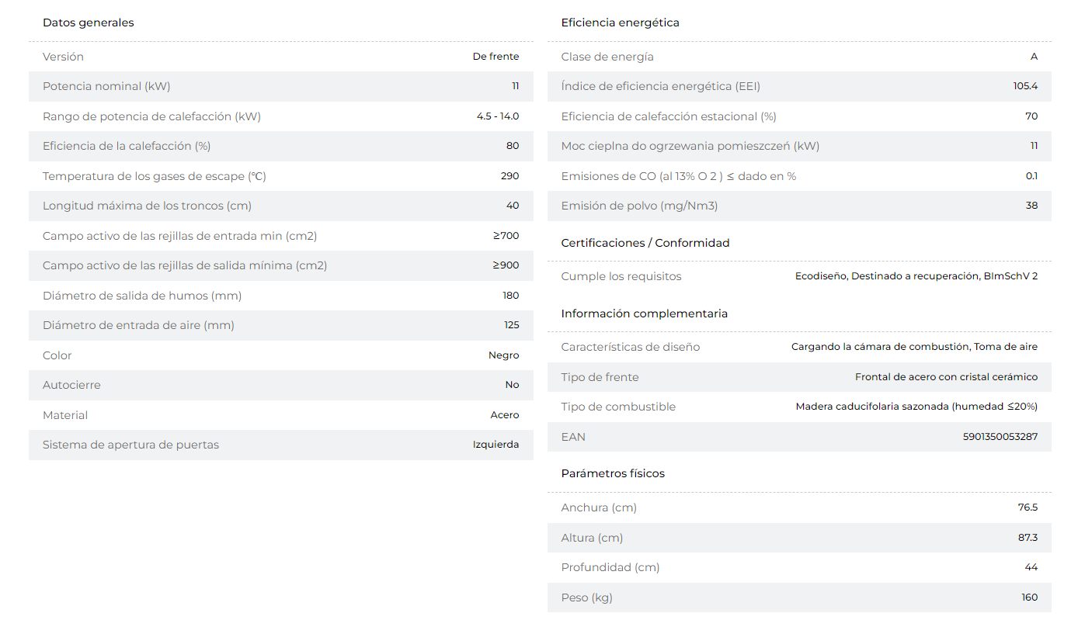Click the Sistema de apertura de puertas row
This screenshot has height=627, width=1078.
pyautogui.click(x=281, y=445)
